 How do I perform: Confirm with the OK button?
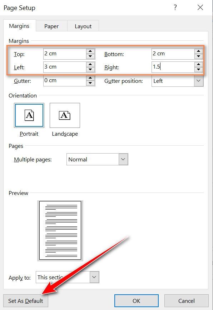coord(137,301)
